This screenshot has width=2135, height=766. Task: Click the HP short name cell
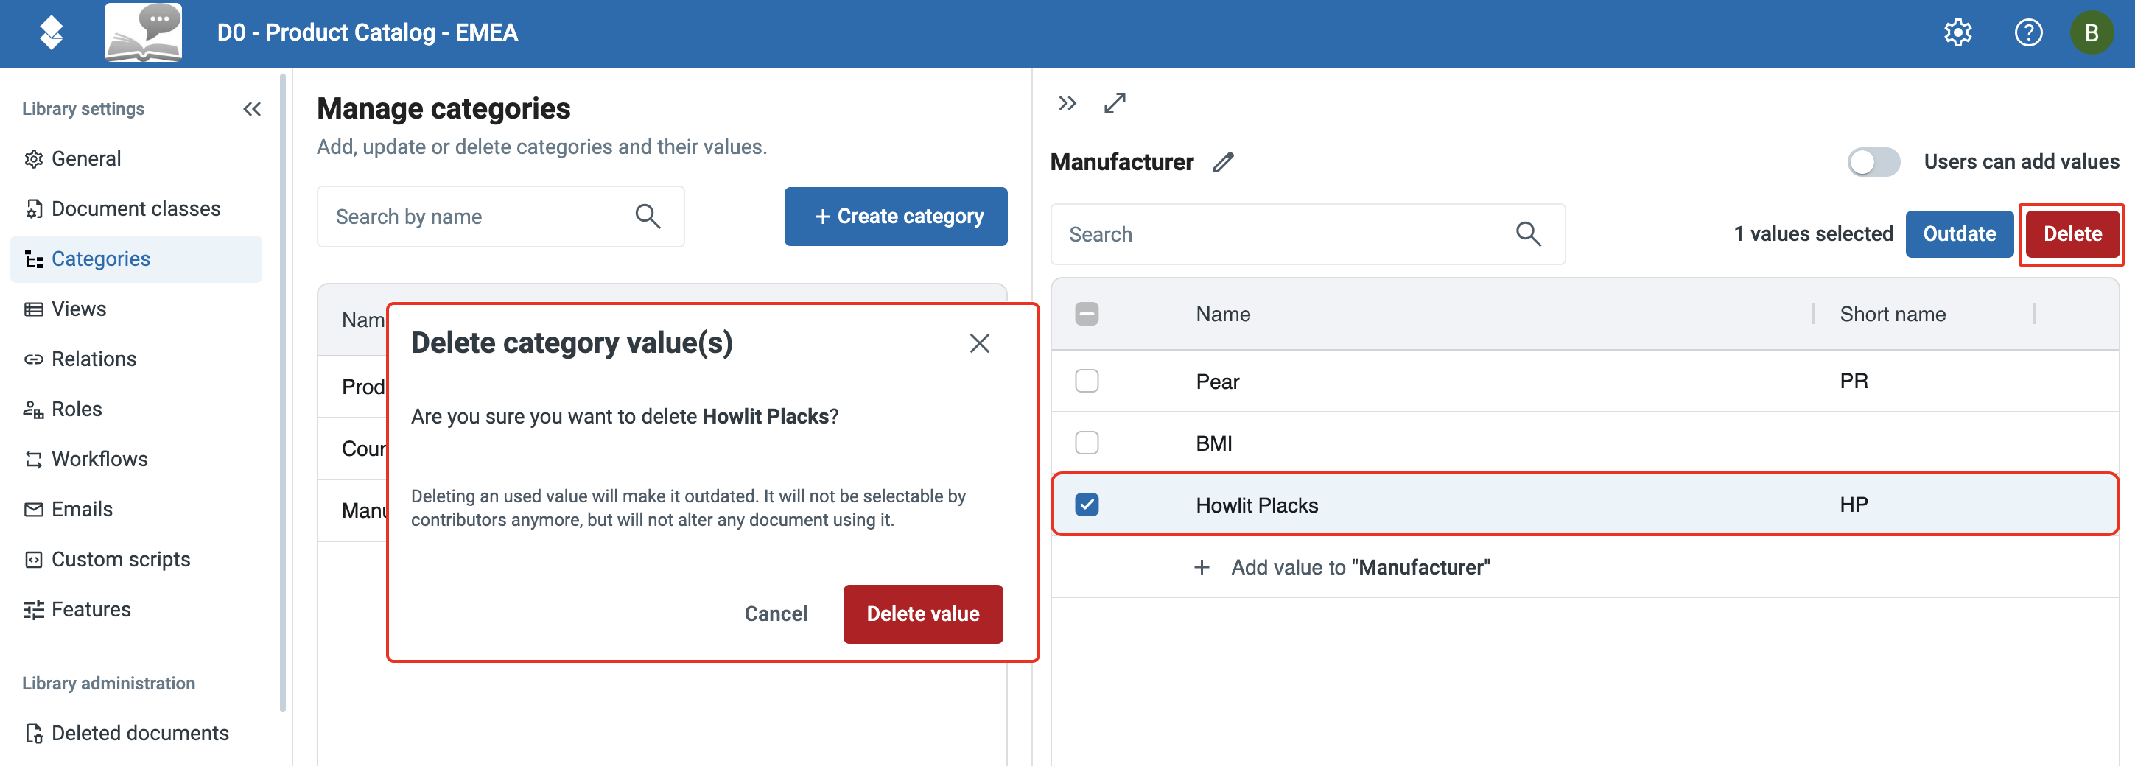pyautogui.click(x=1854, y=505)
